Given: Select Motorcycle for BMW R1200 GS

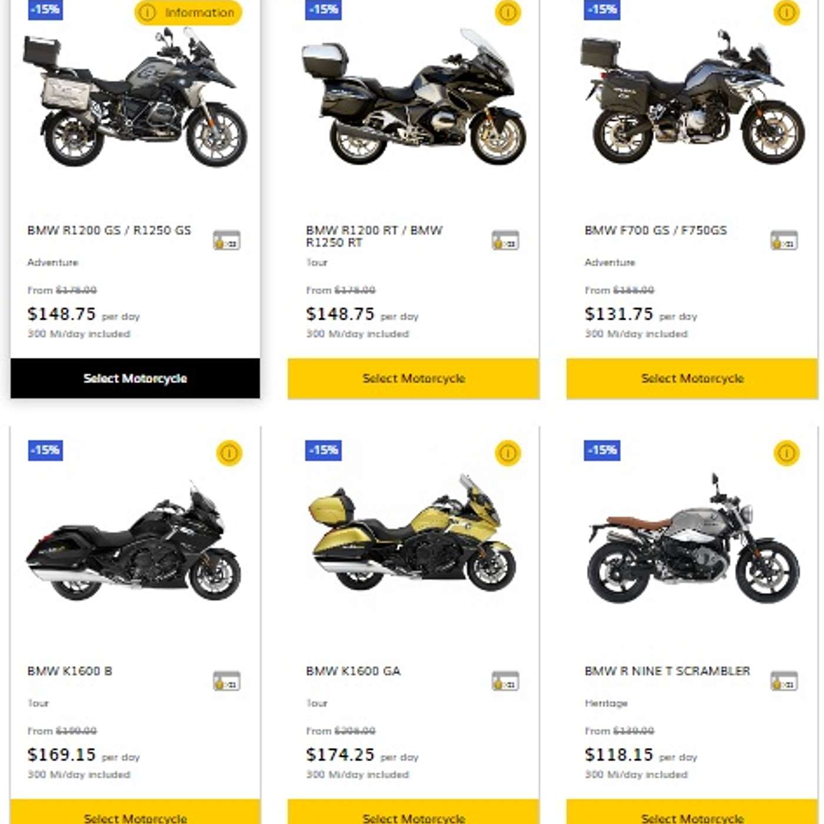Looking at the screenshot, I should [135, 378].
